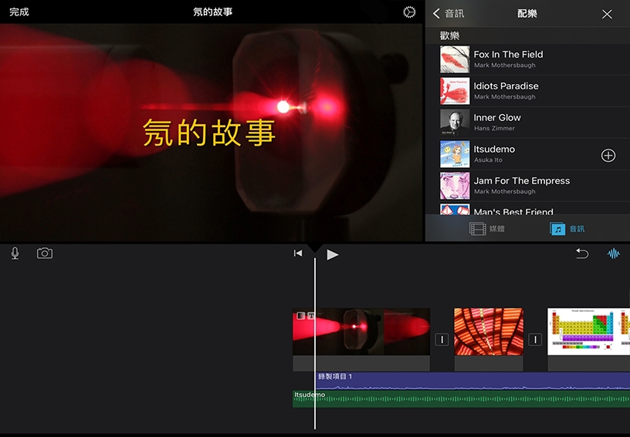Image resolution: width=630 pixels, height=437 pixels.
Task: Open transition before periodic table clip
Action: 535,340
